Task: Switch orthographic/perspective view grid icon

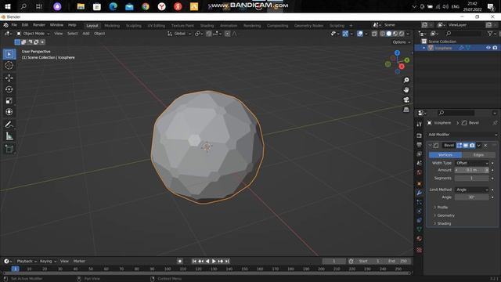Action: click(406, 110)
